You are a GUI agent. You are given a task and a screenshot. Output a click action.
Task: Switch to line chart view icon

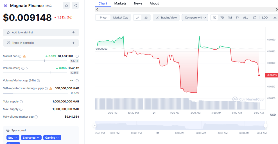(137, 17)
